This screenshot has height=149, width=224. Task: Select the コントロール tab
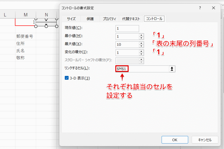point(154,18)
